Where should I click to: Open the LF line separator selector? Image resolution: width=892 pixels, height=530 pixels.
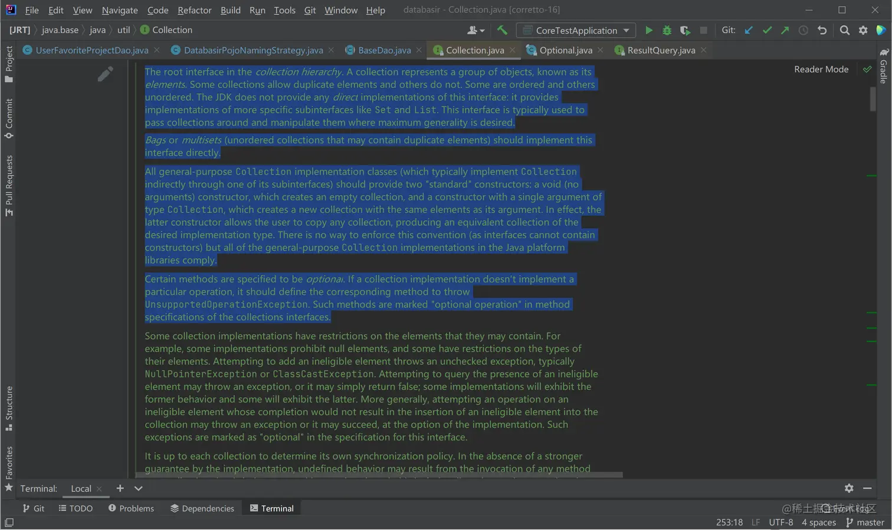pos(755,522)
